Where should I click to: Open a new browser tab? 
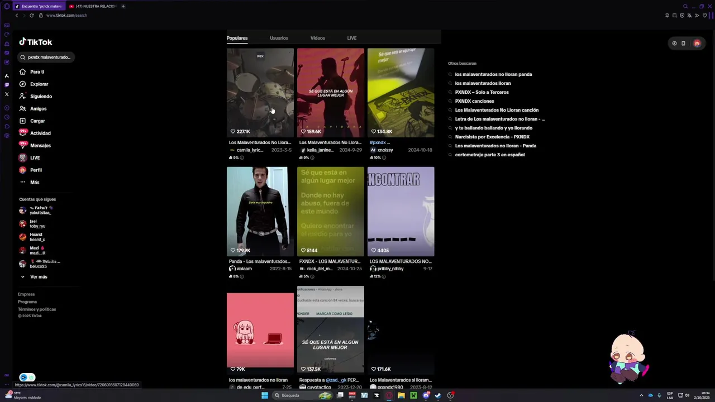point(123,6)
